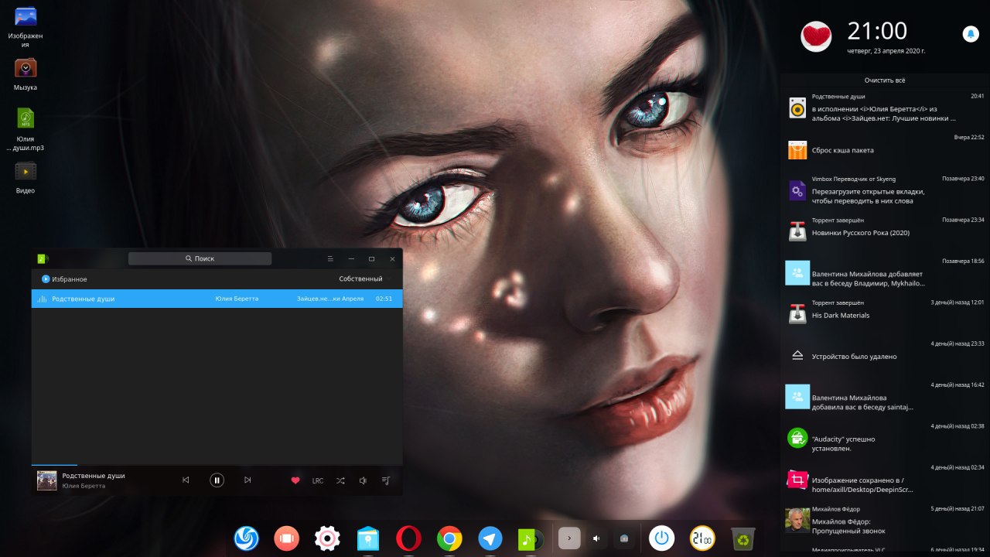Open the Изображение сохранено screenshot notification
This screenshot has height=557, width=990.
click(x=885, y=479)
